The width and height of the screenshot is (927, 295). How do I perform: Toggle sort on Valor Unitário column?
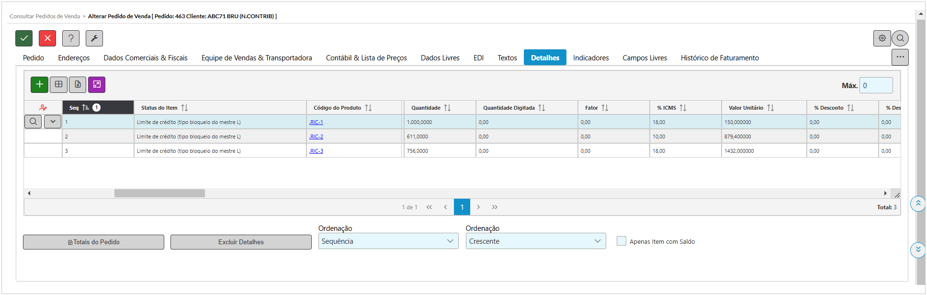pyautogui.click(x=770, y=108)
